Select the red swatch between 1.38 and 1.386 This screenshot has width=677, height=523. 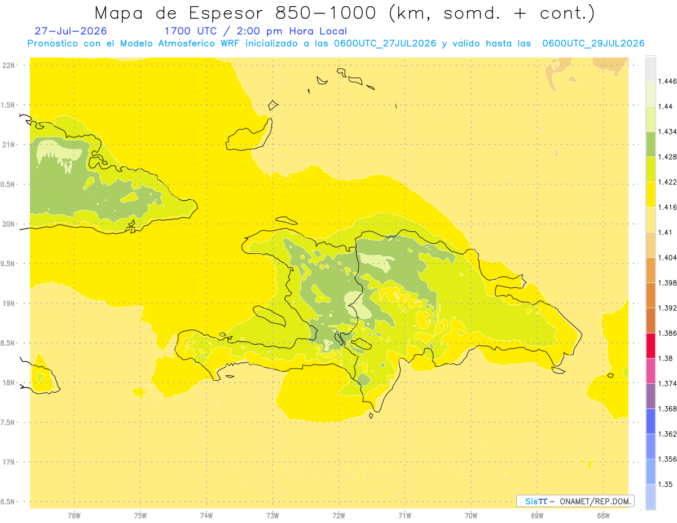pos(650,345)
